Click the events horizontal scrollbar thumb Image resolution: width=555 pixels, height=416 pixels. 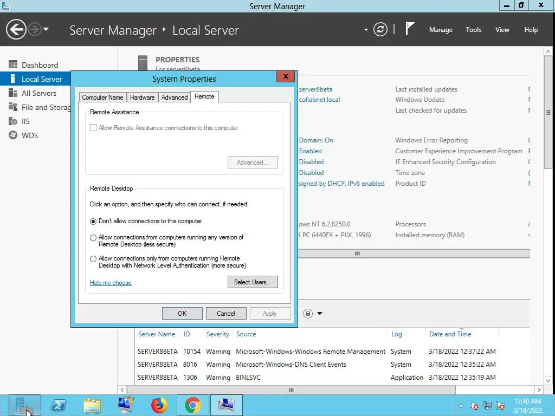coord(291,390)
